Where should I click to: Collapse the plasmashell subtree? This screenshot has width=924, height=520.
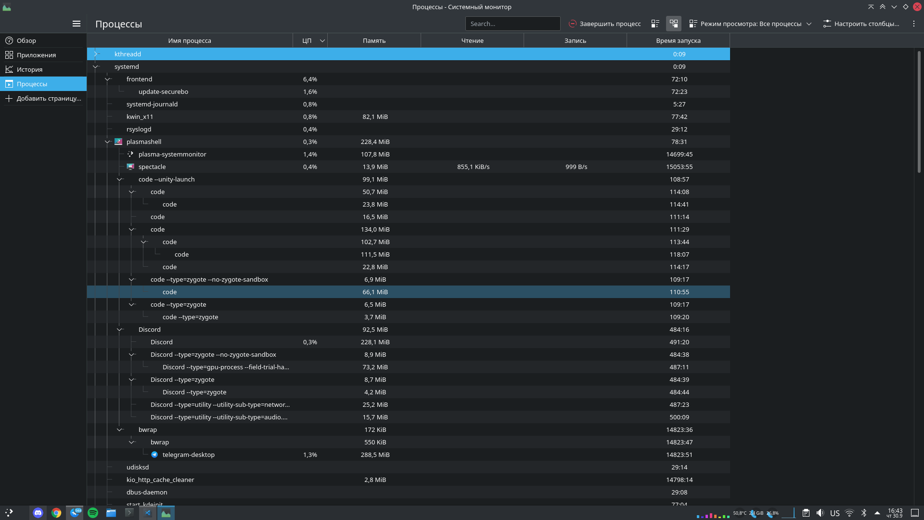107,142
